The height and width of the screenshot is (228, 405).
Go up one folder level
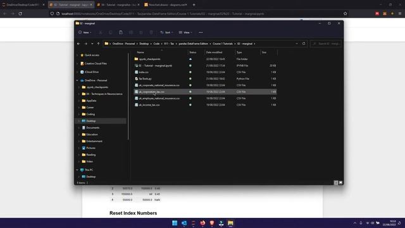point(99,44)
